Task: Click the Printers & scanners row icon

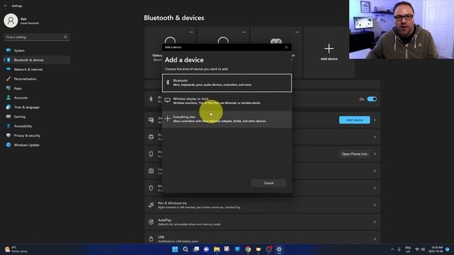Action: pos(151,137)
